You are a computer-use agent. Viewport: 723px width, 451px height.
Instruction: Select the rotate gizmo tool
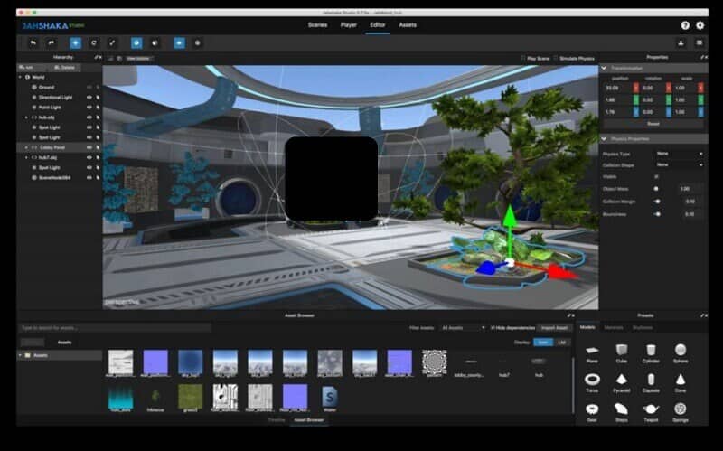coord(94,42)
